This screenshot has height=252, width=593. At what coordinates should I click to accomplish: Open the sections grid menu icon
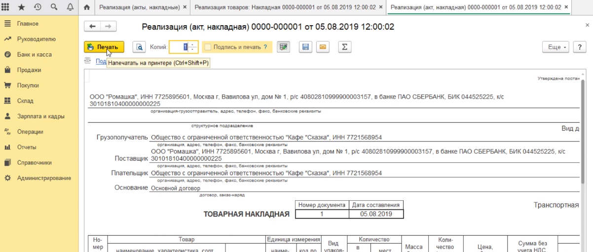pyautogui.click(x=7, y=7)
